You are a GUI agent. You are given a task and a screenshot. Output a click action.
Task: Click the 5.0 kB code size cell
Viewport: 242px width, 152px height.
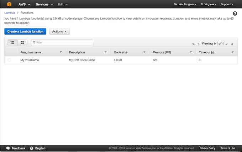pos(118,60)
